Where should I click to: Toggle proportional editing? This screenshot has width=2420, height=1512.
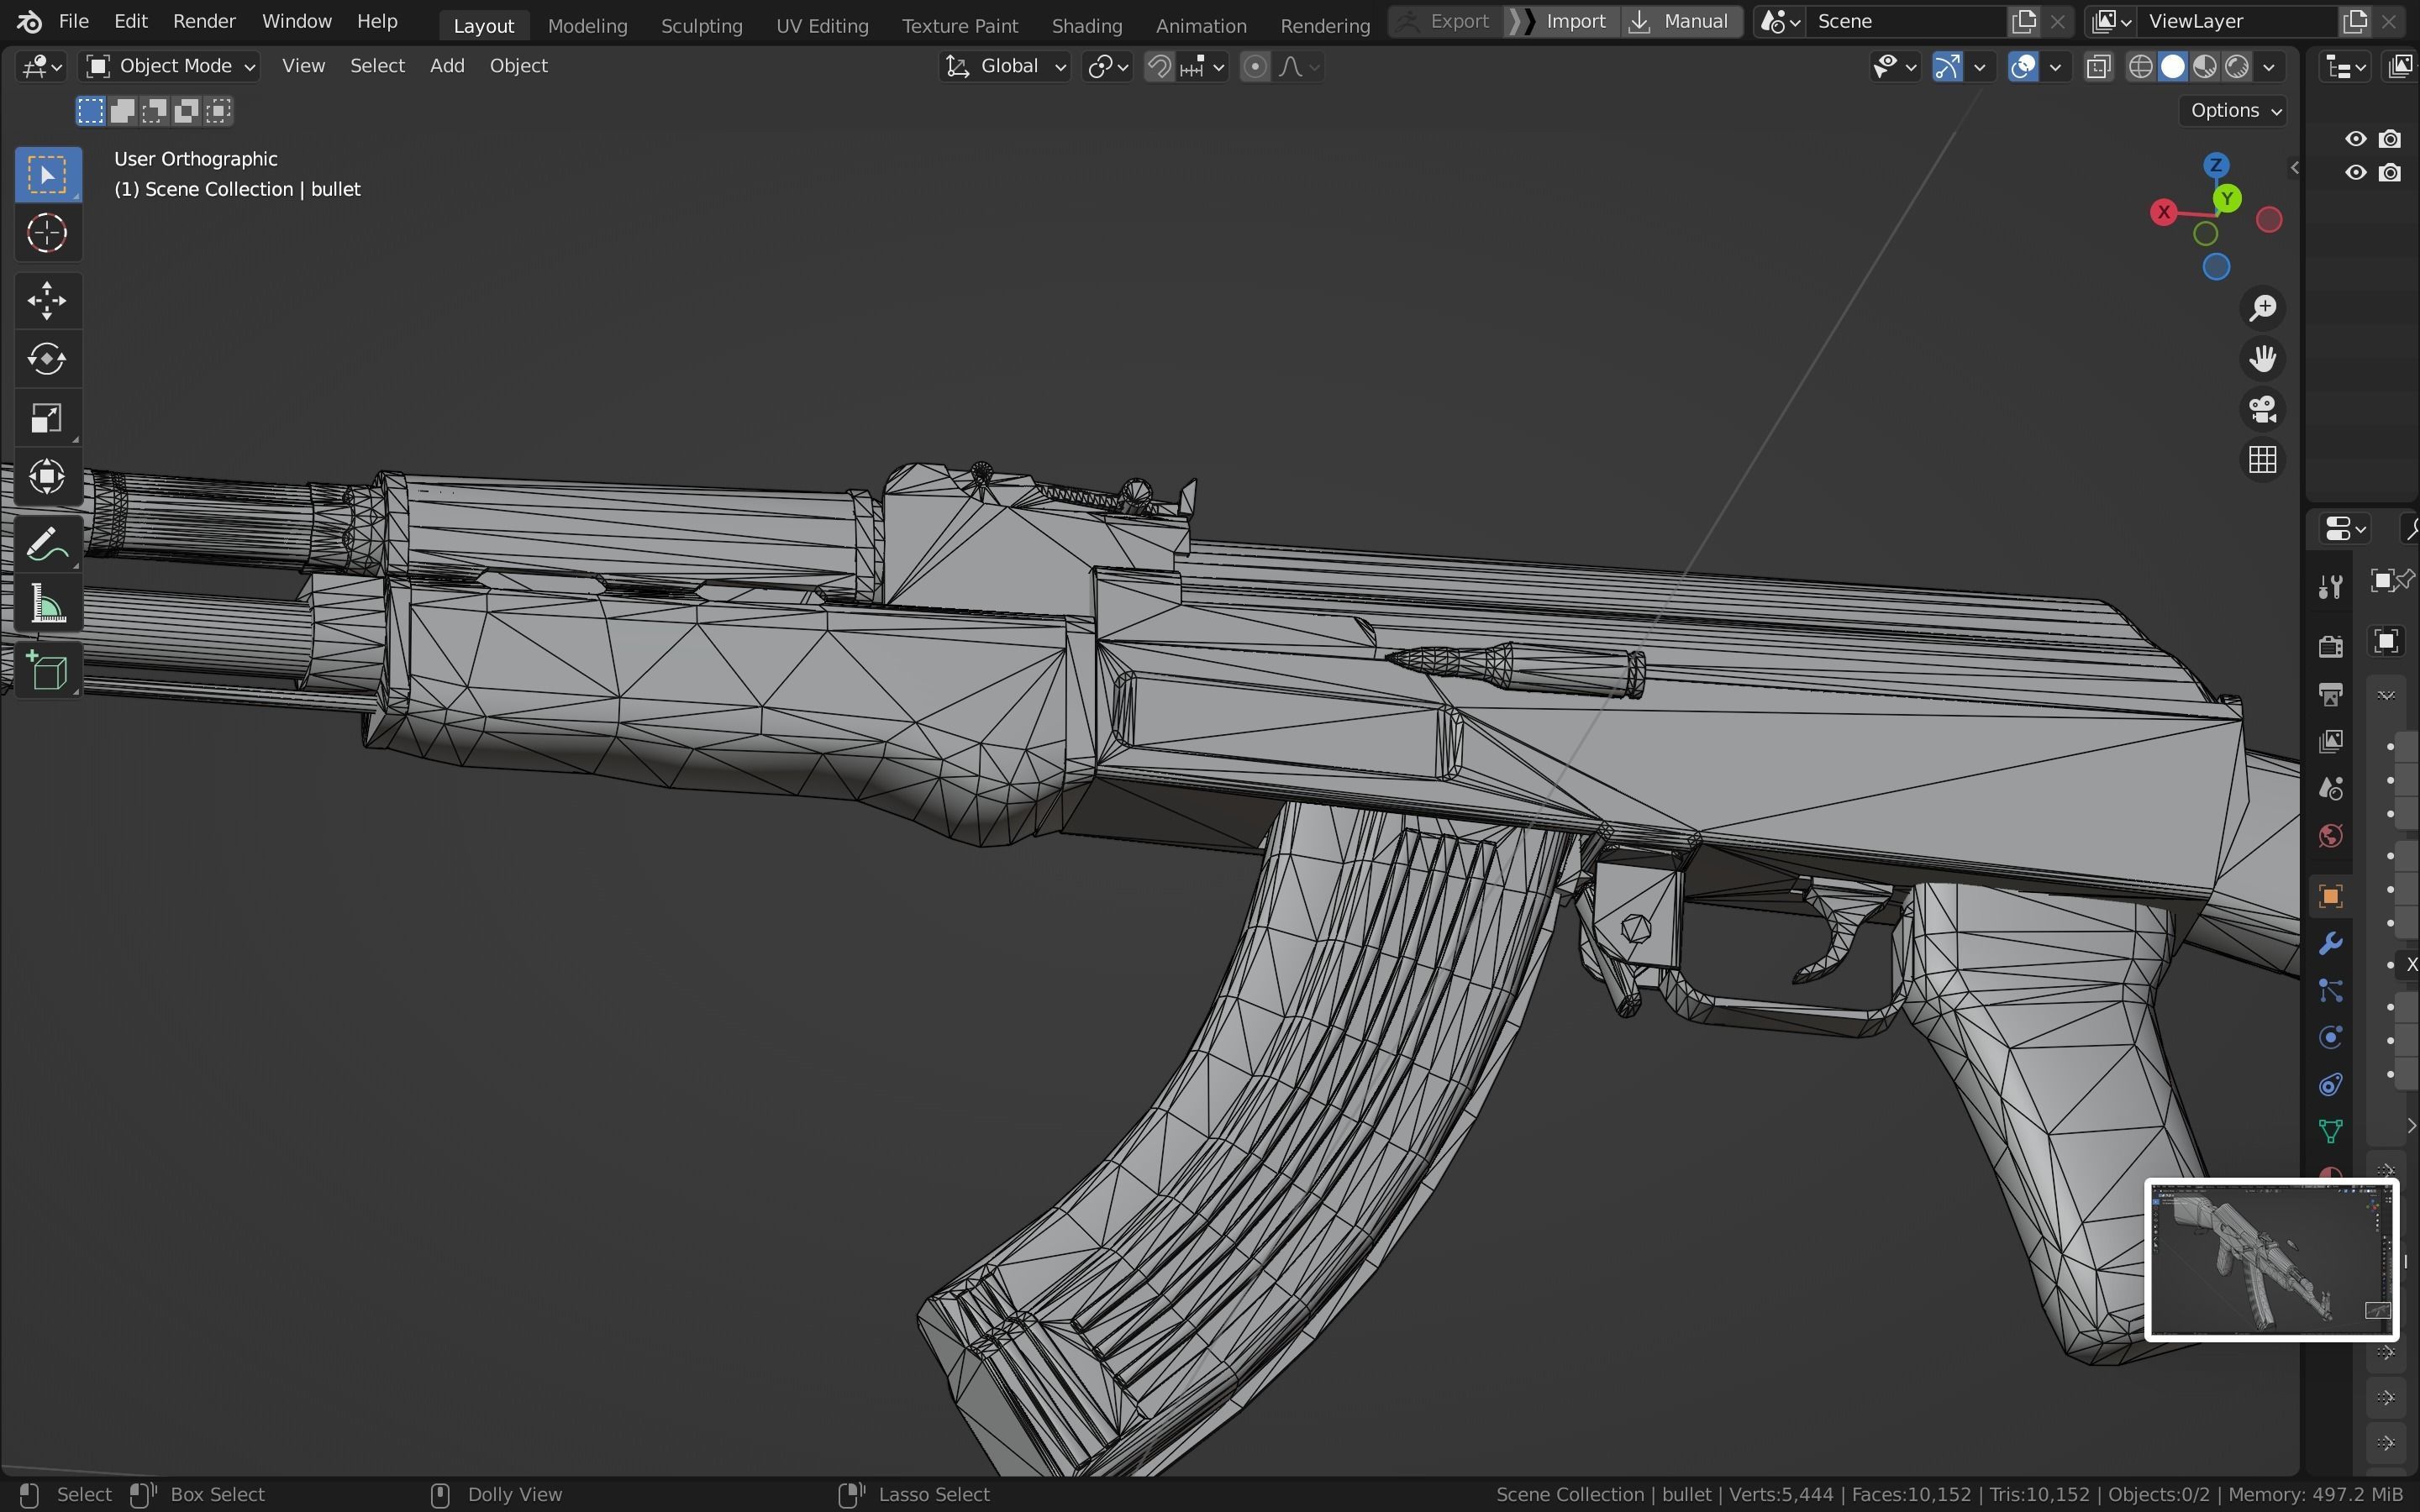pyautogui.click(x=1255, y=67)
